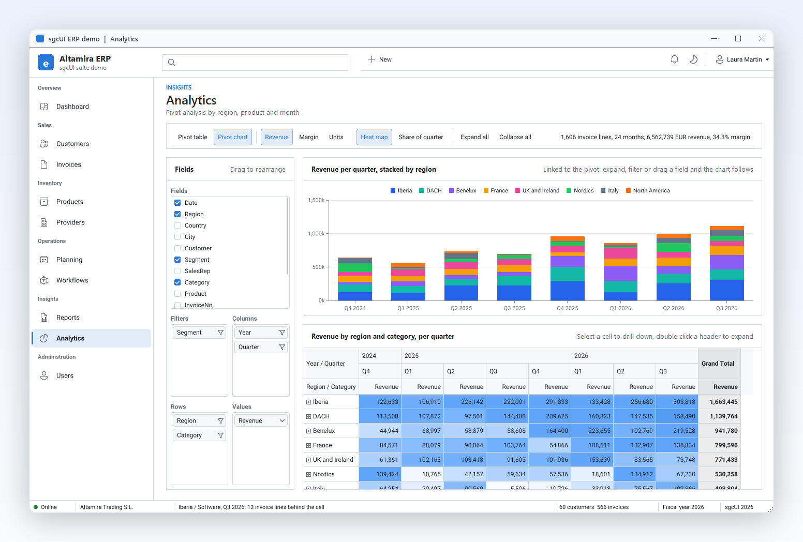
Task: Enable the SalesRep field checkbox
Action: 177,271
